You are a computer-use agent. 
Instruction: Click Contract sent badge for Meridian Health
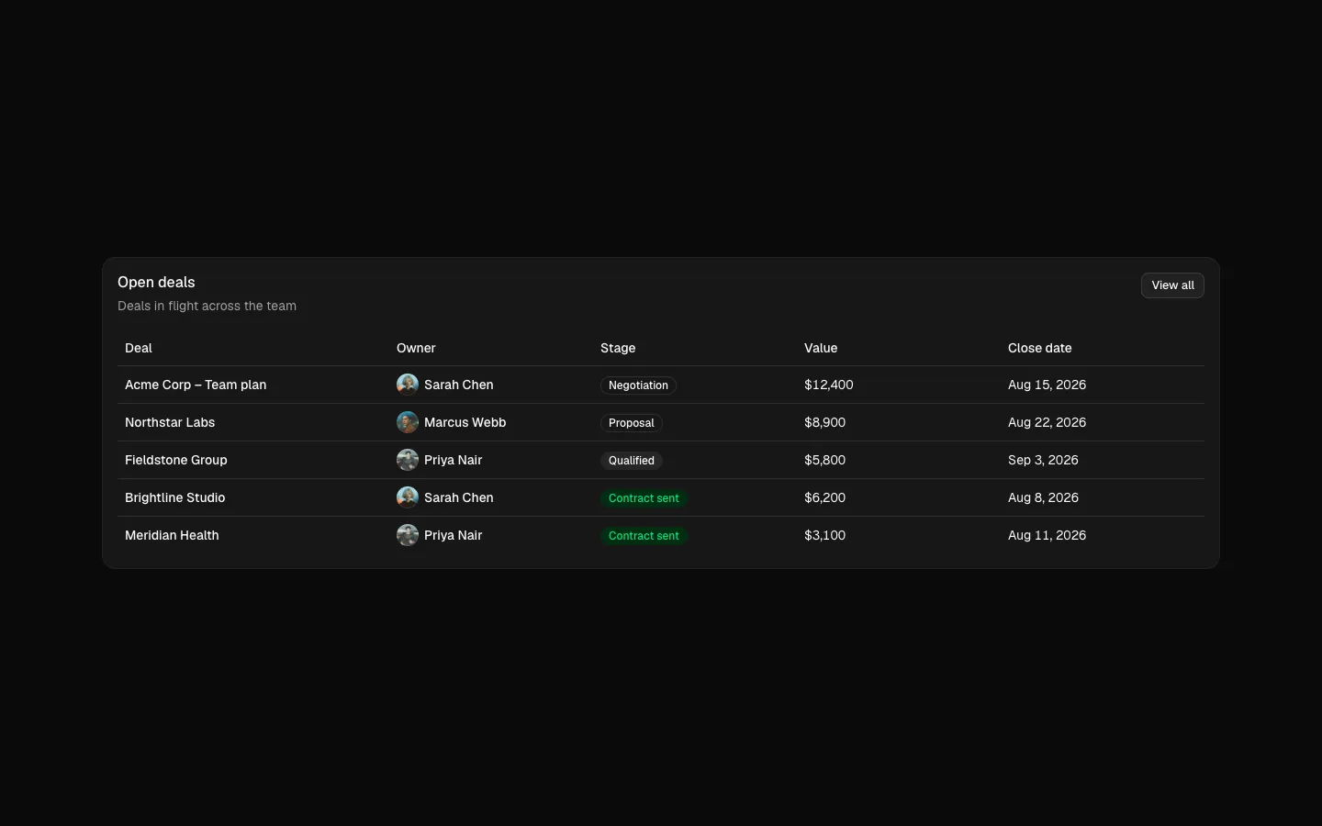click(x=644, y=536)
